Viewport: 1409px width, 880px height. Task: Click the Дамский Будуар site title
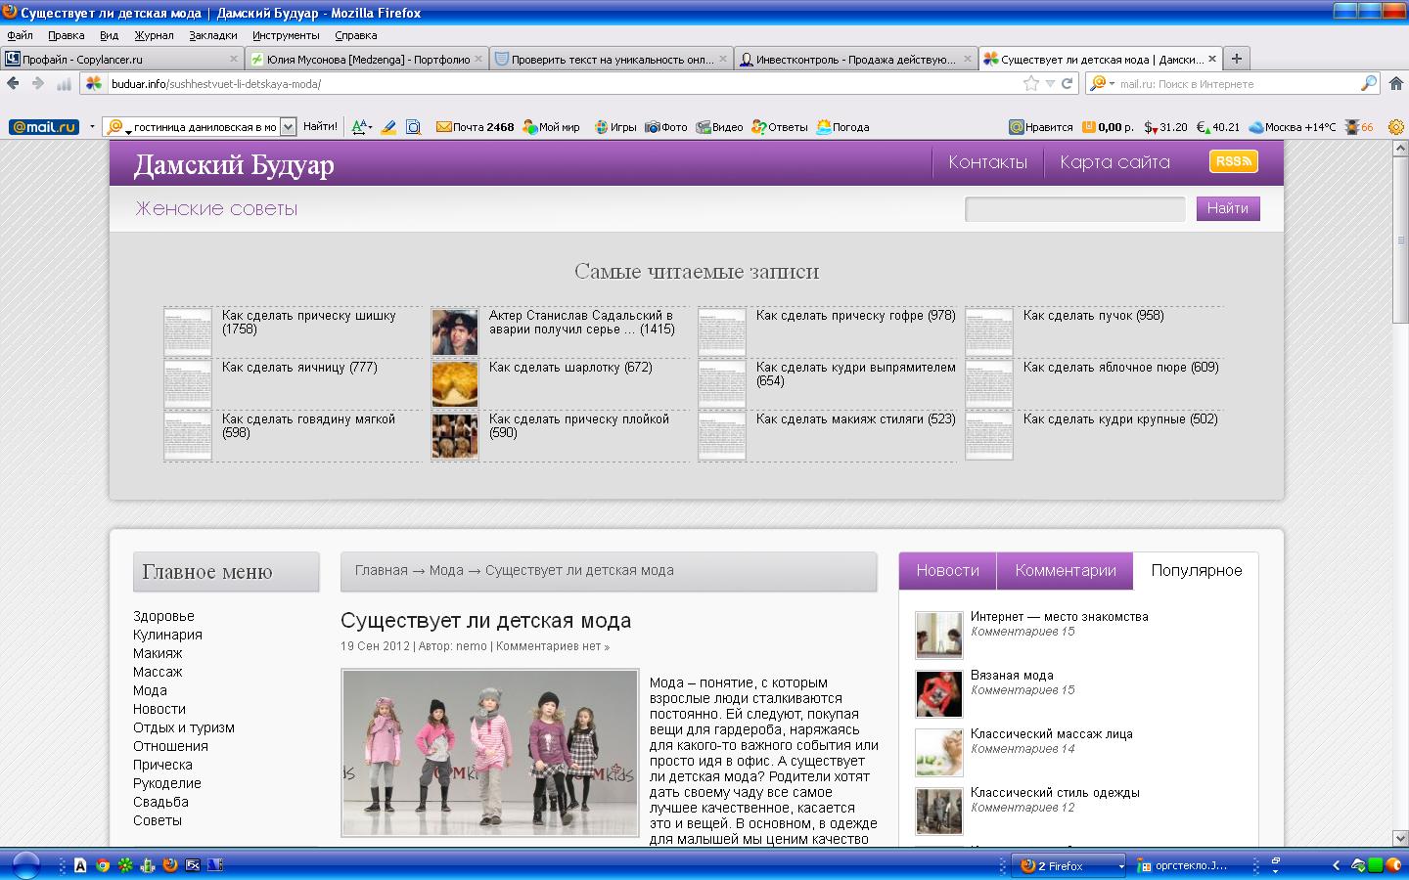[x=234, y=164]
